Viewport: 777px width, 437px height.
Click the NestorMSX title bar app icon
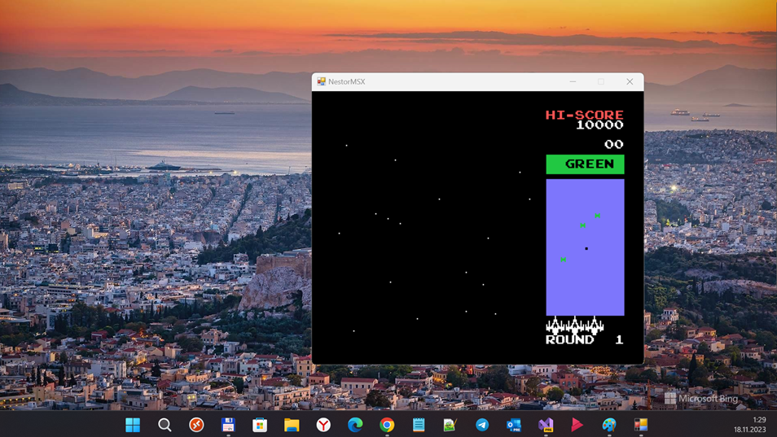click(x=321, y=81)
